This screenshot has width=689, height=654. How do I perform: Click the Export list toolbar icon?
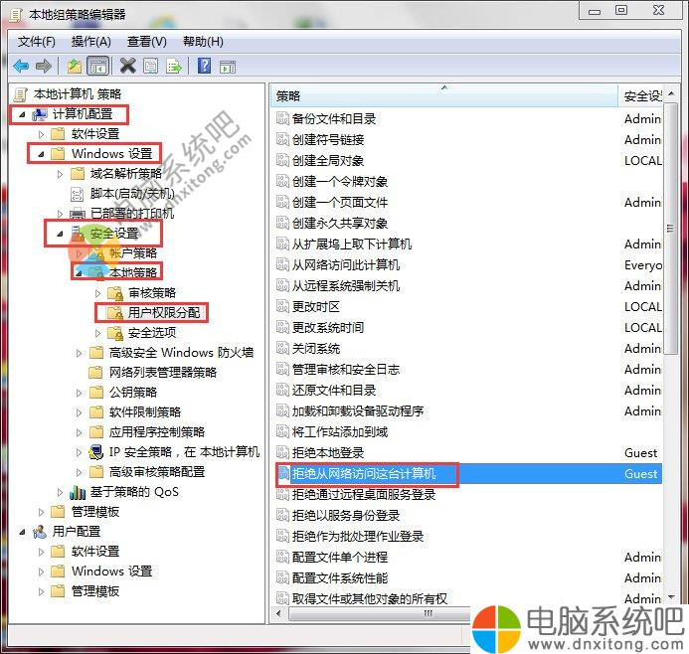(x=174, y=67)
